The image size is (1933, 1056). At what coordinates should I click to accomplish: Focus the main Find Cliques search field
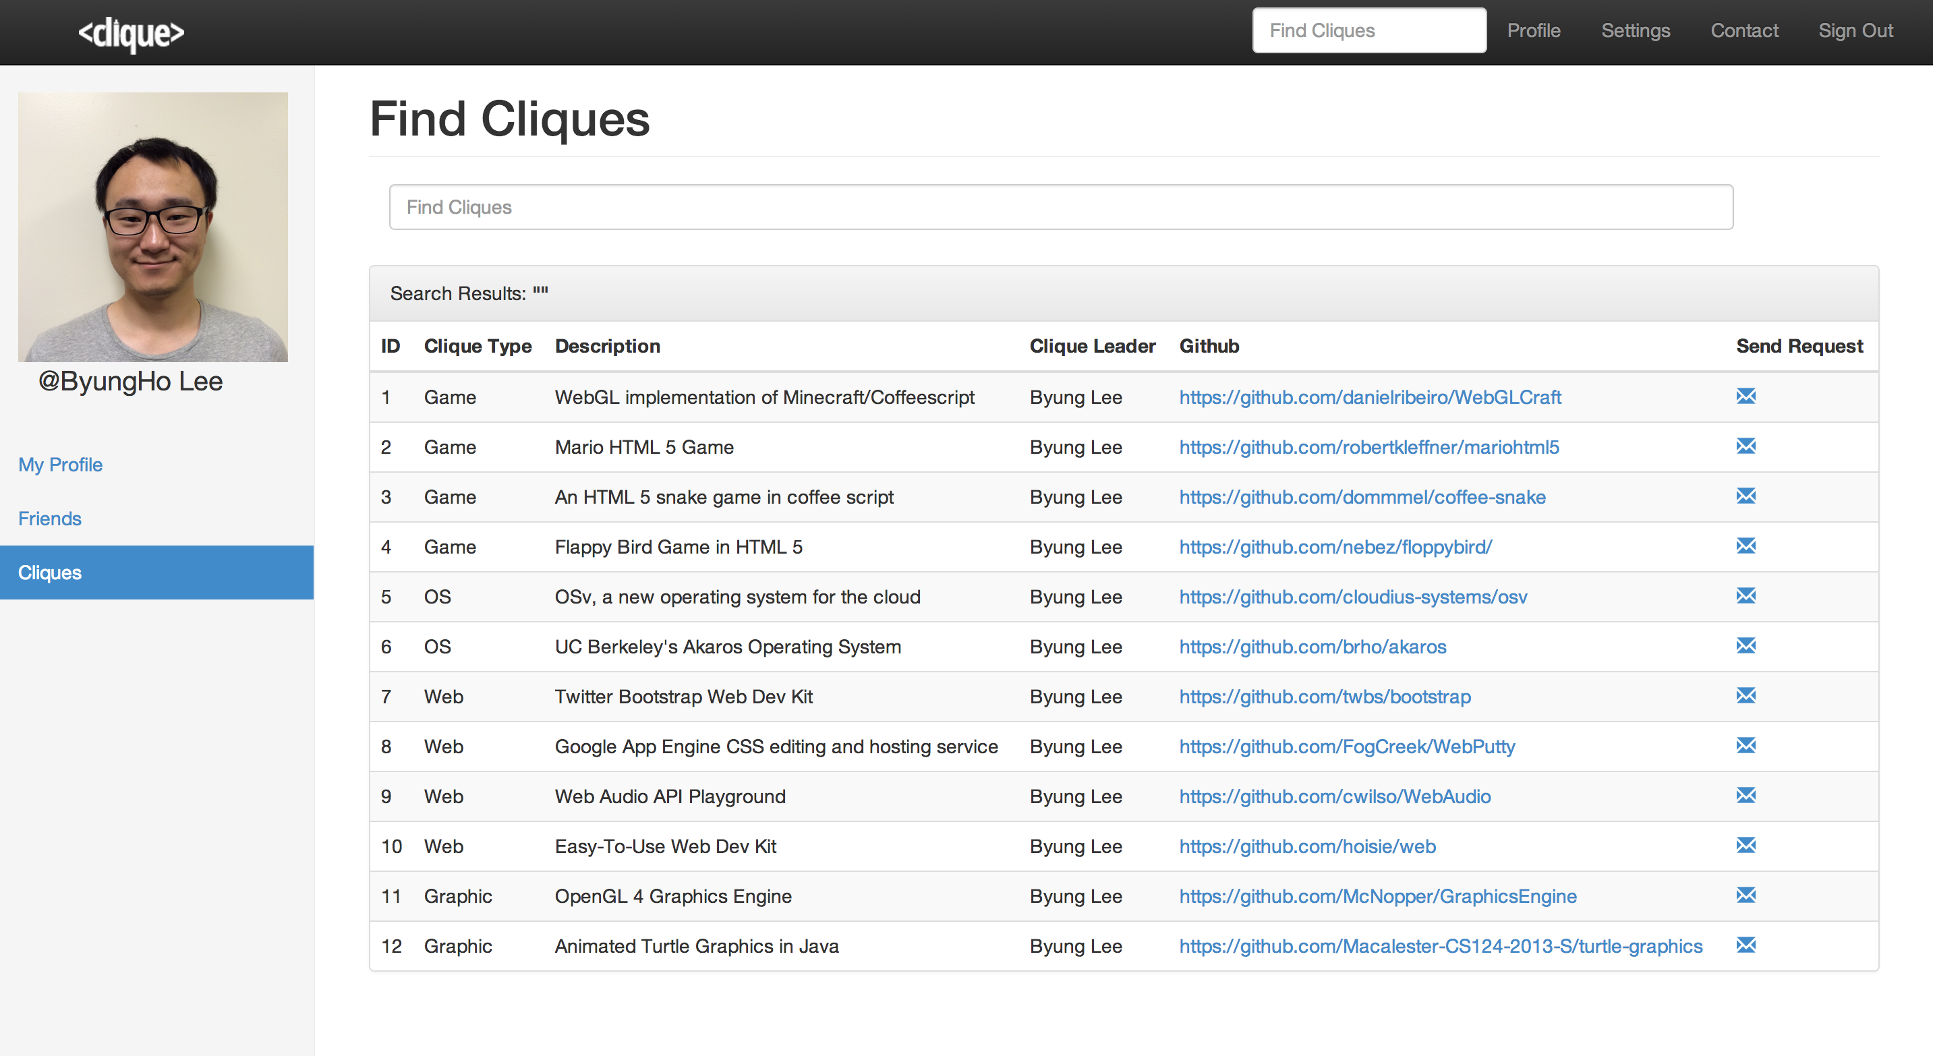tap(1060, 207)
